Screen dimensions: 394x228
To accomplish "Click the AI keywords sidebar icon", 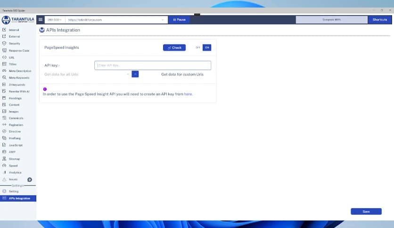I will click(4, 84).
